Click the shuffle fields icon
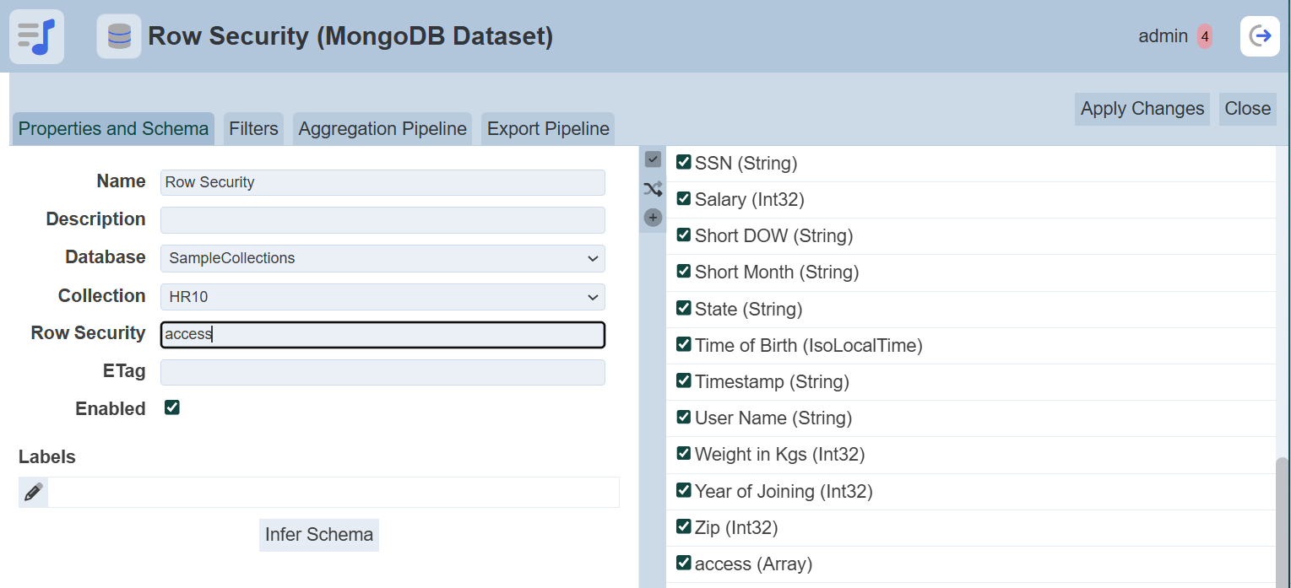Screen dimensions: 1291x588 point(653,189)
